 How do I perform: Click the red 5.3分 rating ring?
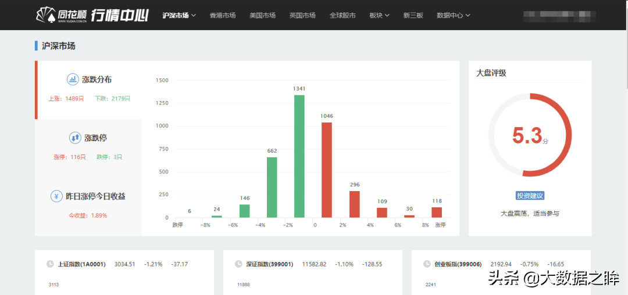[530, 135]
